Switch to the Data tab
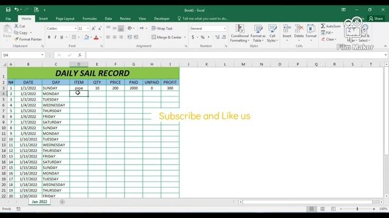This screenshot has width=389, height=218. (x=108, y=19)
